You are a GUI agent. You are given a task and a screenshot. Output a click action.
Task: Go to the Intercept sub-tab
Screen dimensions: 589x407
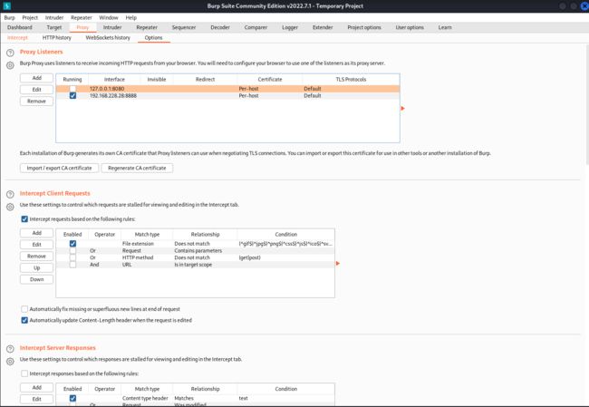[17, 37]
